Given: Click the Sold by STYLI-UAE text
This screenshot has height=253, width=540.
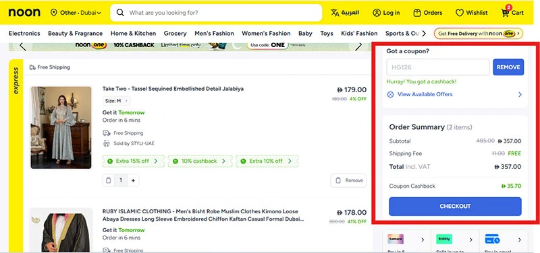Looking at the screenshot, I should click(134, 143).
